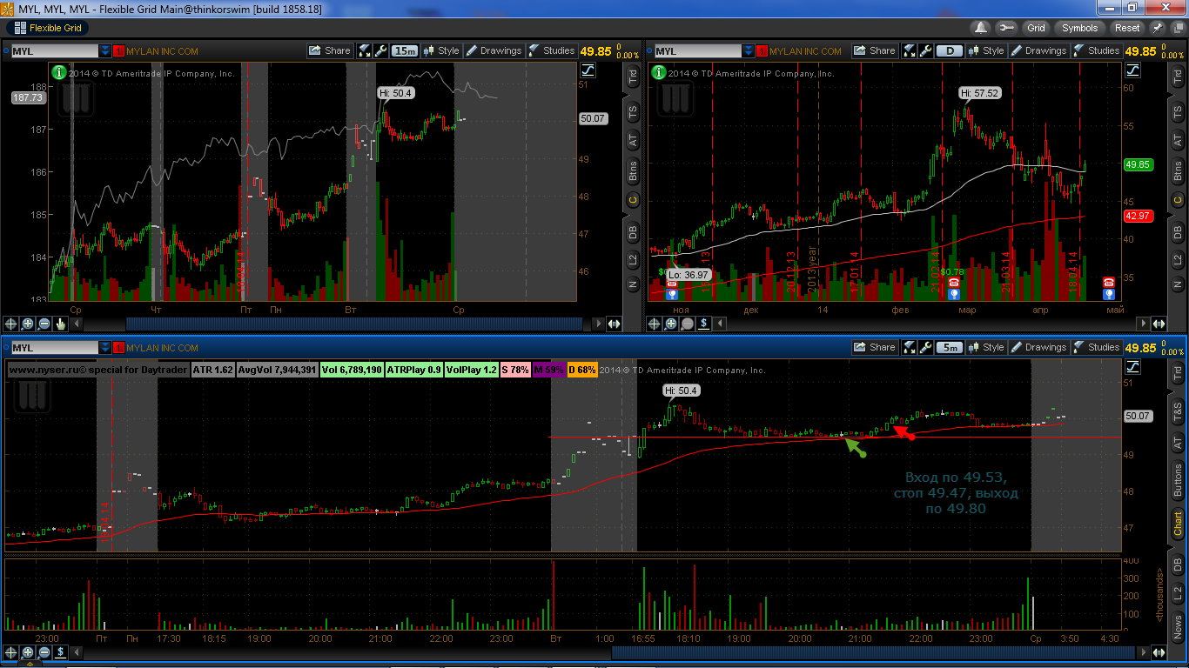Open the Studies menu on the 5m chart

1097,347
